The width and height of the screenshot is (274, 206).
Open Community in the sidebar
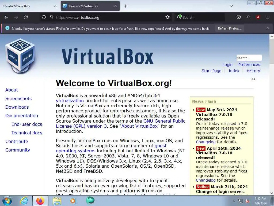tap(18, 150)
